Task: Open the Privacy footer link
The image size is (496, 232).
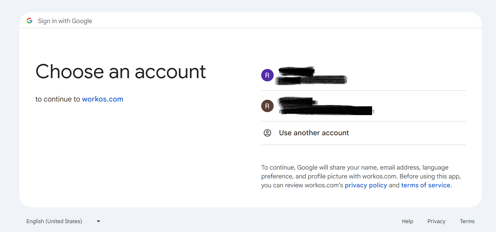Action: point(436,221)
